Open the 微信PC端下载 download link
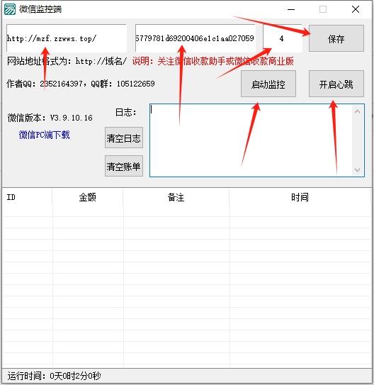The height and width of the screenshot is (385, 374). [x=45, y=135]
